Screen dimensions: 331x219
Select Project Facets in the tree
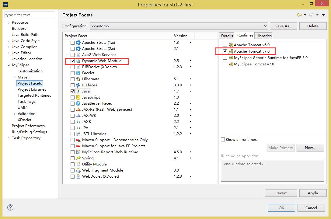coord(30,83)
